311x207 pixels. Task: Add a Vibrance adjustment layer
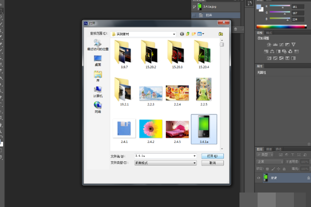pos(293,45)
